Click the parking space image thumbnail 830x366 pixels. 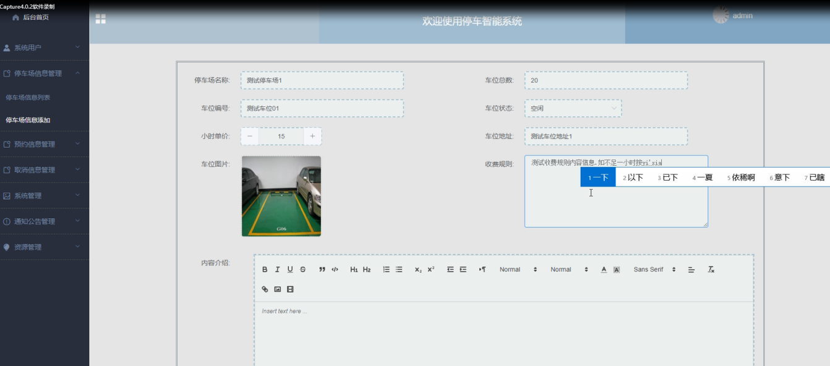[x=281, y=196]
